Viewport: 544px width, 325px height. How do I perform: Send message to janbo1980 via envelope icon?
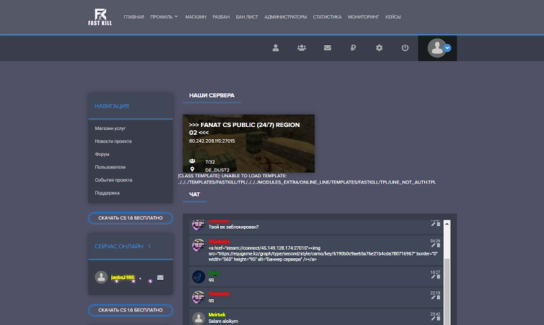(160, 277)
